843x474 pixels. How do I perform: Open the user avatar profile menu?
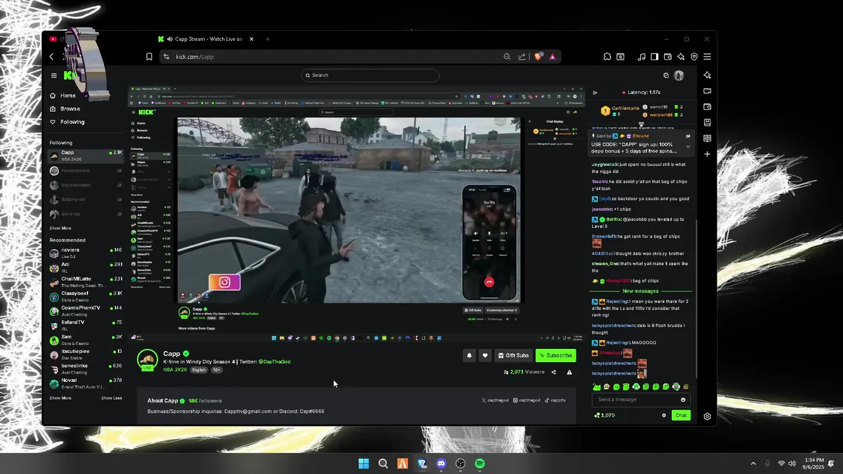[679, 75]
